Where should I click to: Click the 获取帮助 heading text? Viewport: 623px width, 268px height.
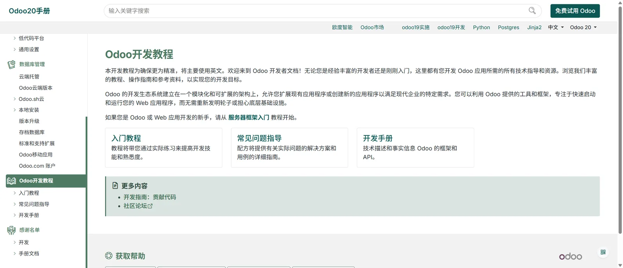tap(130, 256)
